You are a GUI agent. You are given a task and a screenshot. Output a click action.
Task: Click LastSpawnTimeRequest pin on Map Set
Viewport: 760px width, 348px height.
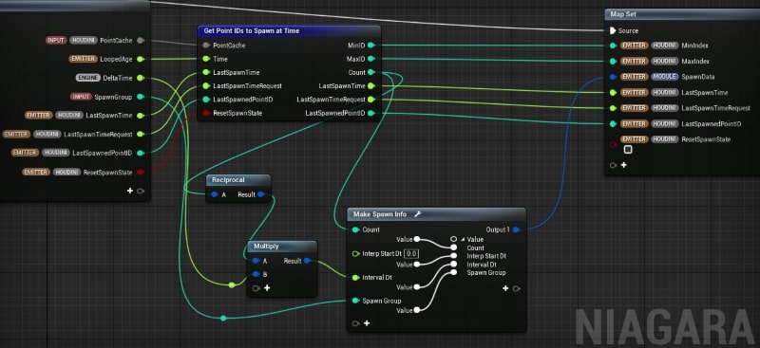click(x=613, y=108)
